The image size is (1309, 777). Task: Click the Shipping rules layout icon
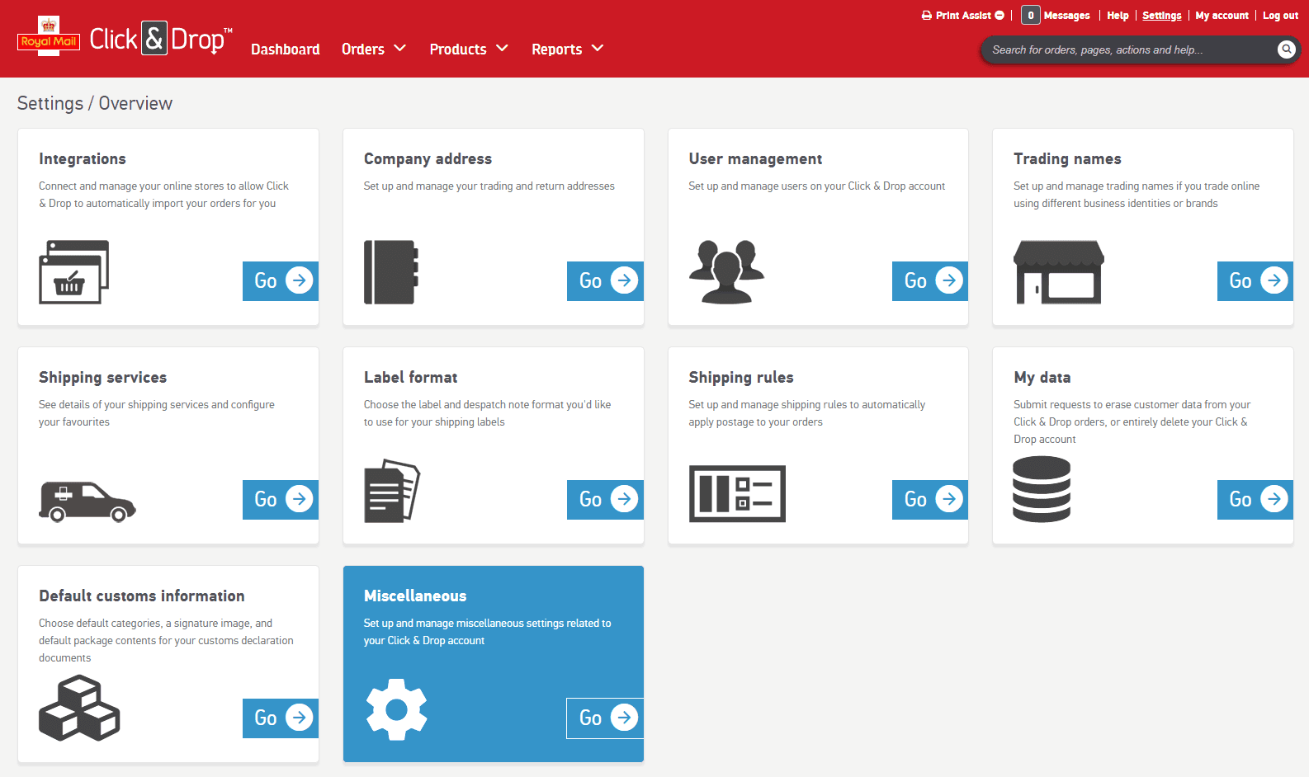click(x=737, y=493)
